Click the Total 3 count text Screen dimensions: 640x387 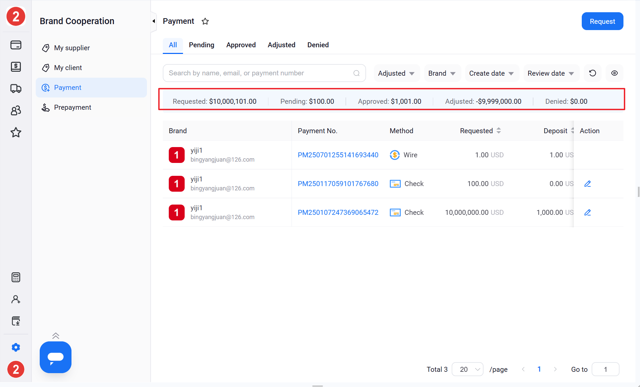point(437,369)
